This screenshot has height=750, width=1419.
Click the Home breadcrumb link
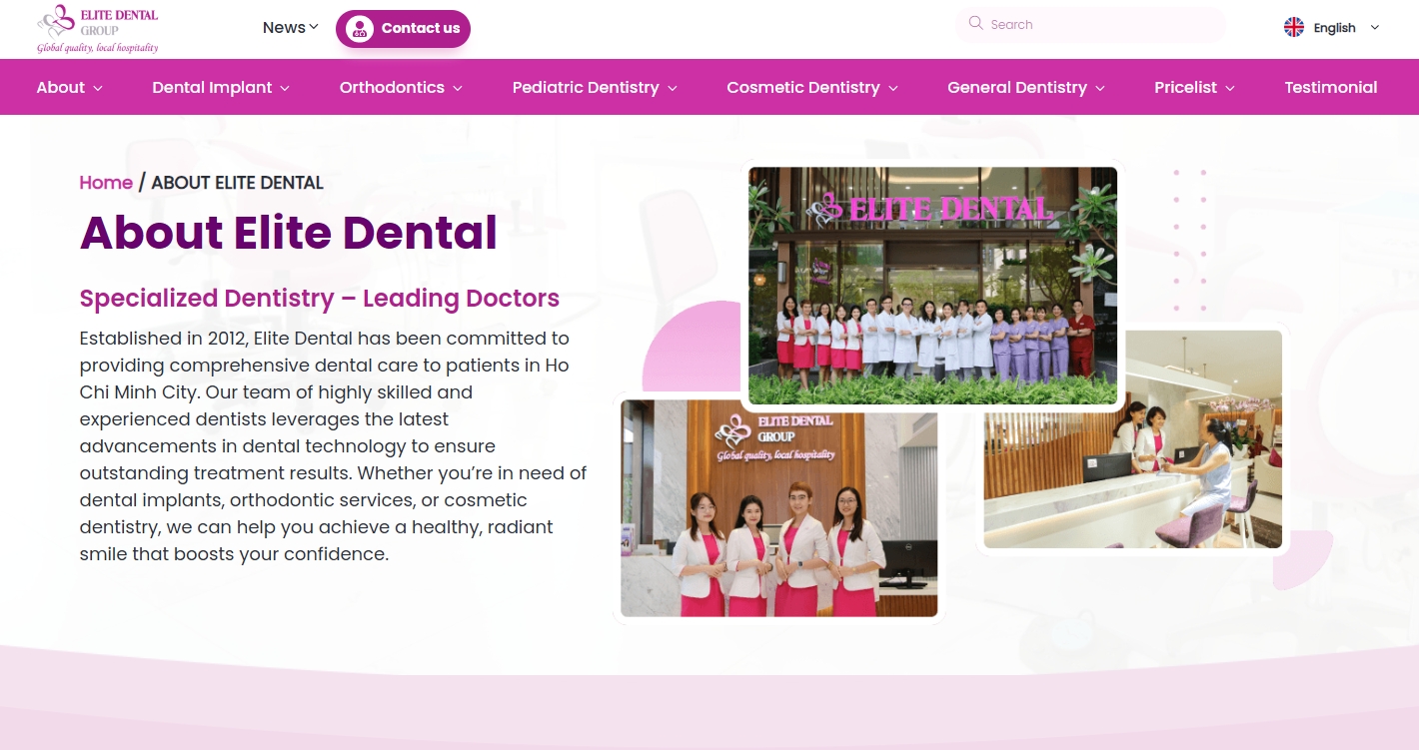tap(106, 183)
